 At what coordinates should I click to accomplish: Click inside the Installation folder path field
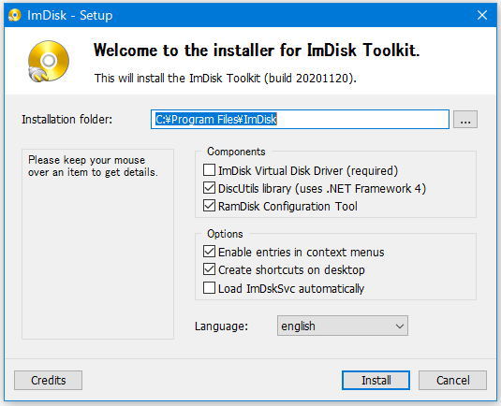pos(300,120)
